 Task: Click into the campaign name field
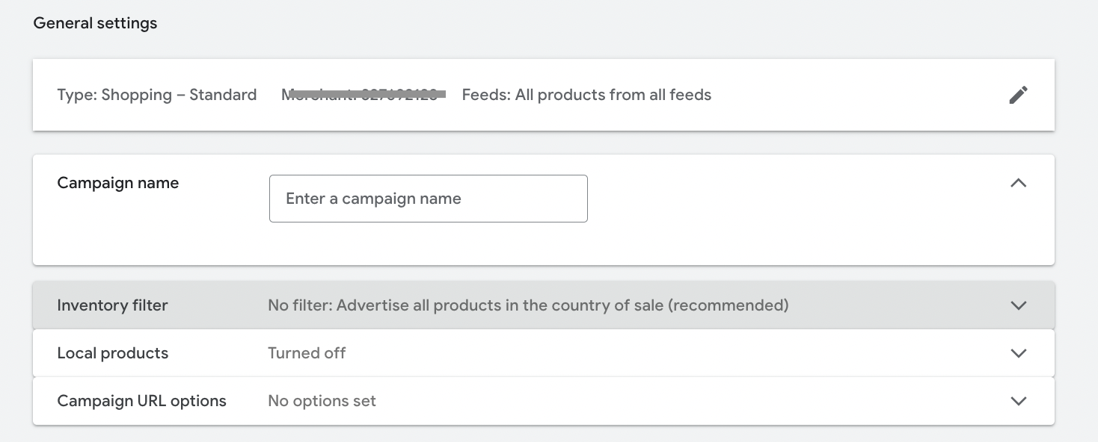point(428,199)
